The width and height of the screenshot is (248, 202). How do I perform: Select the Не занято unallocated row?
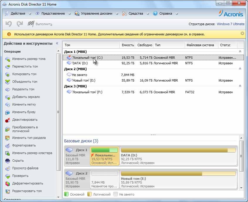coord(153,75)
